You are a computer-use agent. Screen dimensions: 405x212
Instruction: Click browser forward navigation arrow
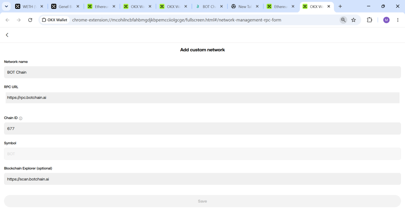pyautogui.click(x=19, y=20)
